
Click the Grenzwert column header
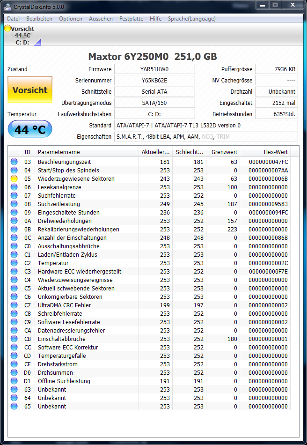[223, 152]
